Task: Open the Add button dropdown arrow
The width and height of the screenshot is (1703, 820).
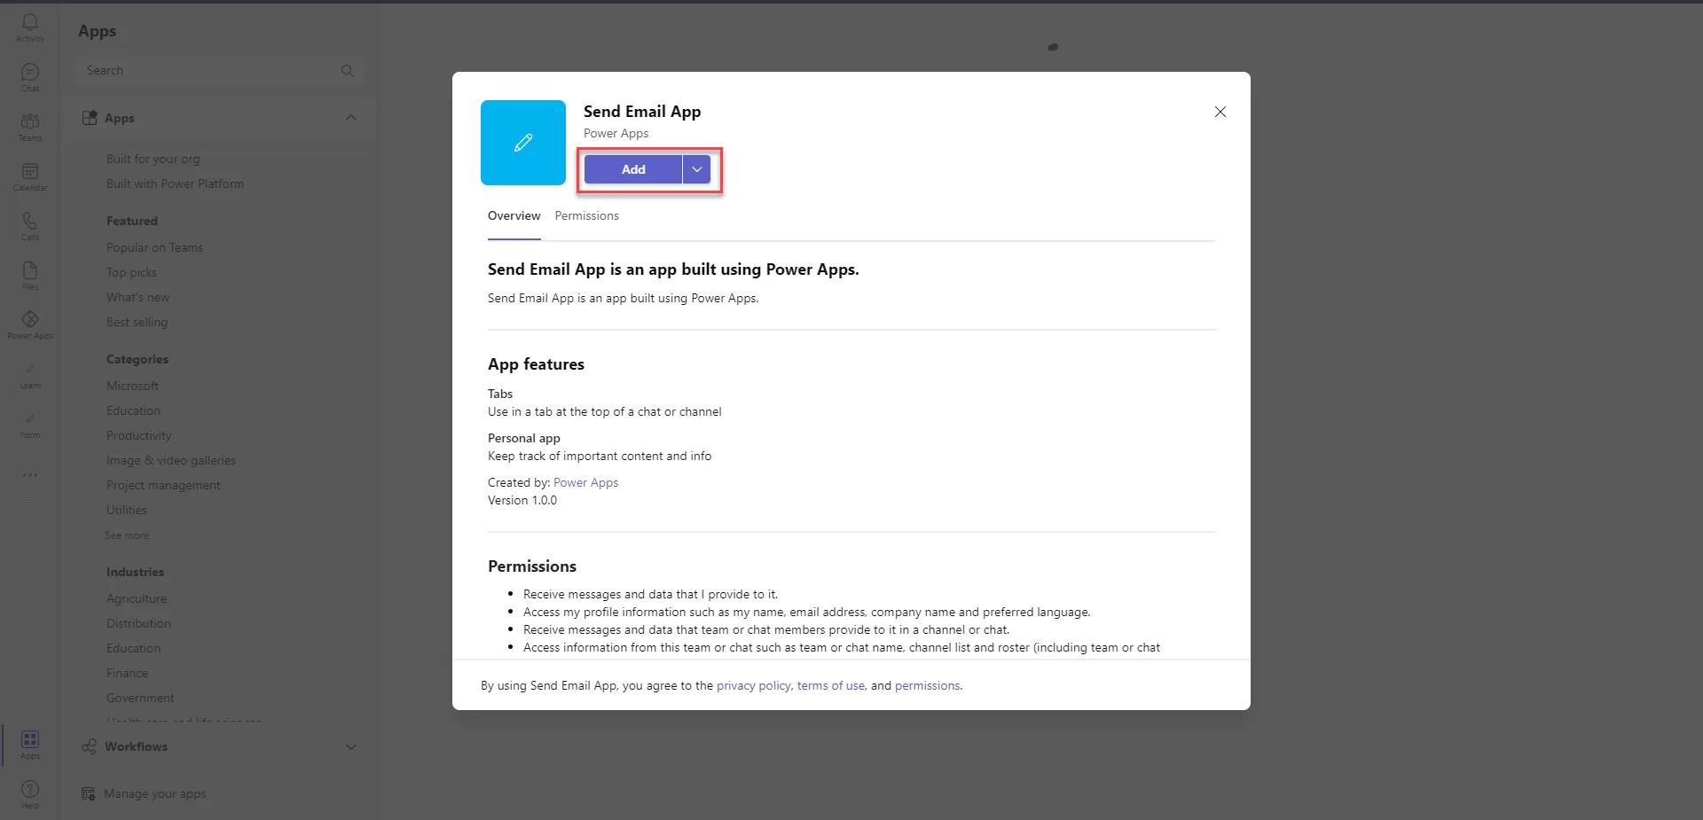Action: pos(697,169)
